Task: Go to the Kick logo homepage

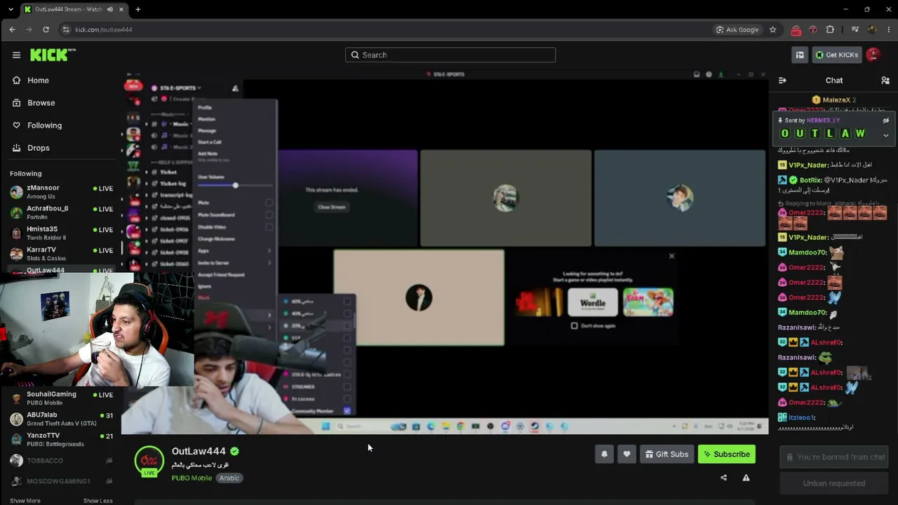Action: (x=53, y=55)
